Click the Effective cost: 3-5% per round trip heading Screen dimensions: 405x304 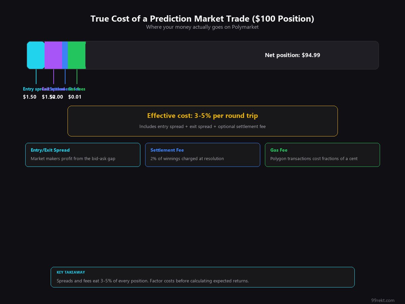[x=202, y=116]
